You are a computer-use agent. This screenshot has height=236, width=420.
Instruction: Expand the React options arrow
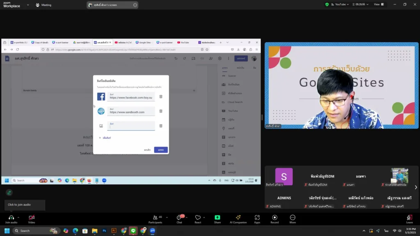click(204, 218)
